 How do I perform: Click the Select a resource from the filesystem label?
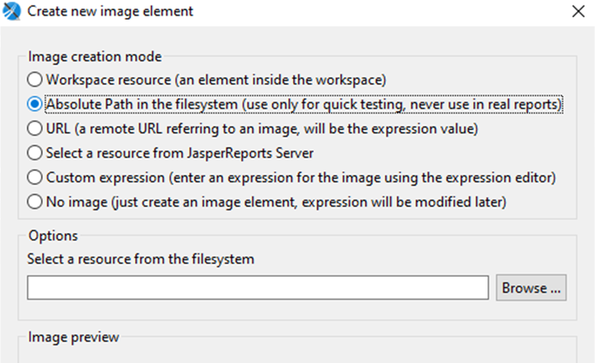[x=141, y=260]
